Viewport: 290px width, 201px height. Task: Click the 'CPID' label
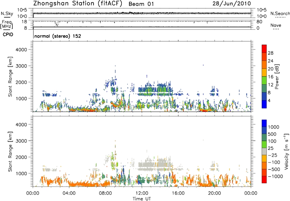pyautogui.click(x=8, y=34)
